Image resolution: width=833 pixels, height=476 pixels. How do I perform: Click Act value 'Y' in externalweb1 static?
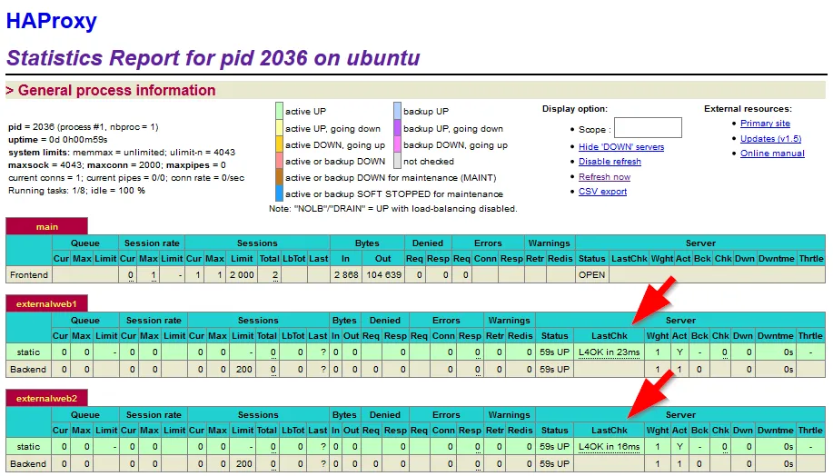(x=679, y=352)
